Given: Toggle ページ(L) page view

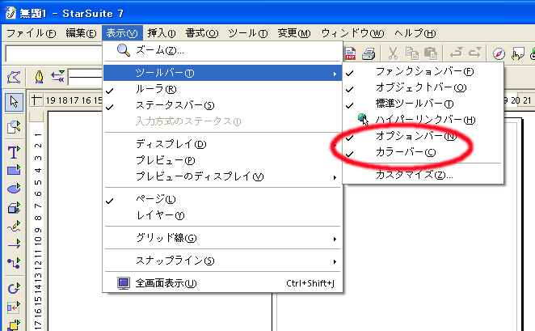Looking at the screenshot, I should 222,199.
